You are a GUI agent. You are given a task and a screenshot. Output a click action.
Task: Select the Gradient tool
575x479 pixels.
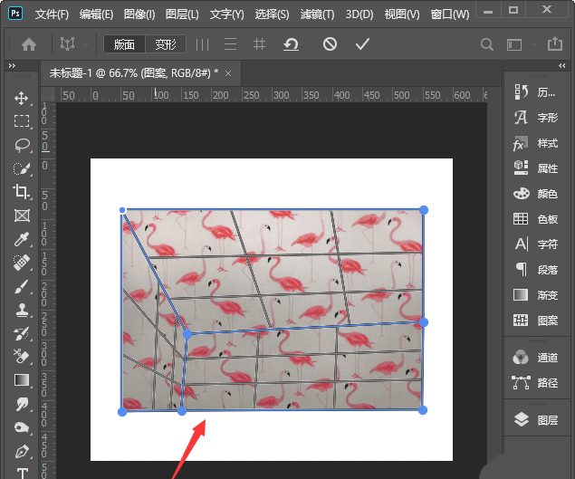(x=22, y=380)
